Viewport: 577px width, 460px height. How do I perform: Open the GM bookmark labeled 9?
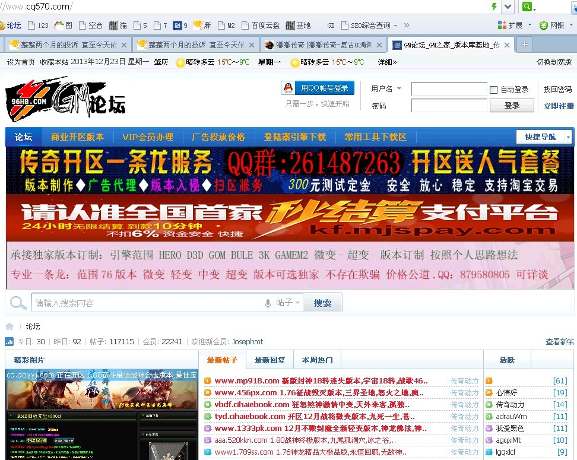(180, 26)
